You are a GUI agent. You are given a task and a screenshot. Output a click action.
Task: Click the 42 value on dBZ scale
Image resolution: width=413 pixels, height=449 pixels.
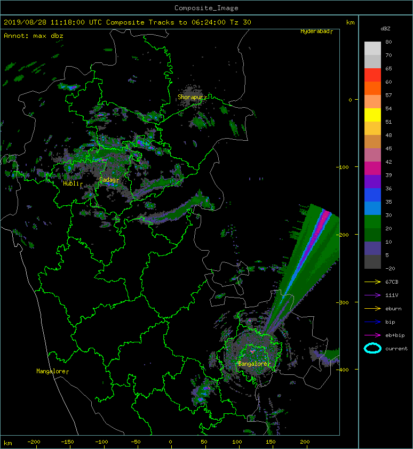(388, 162)
